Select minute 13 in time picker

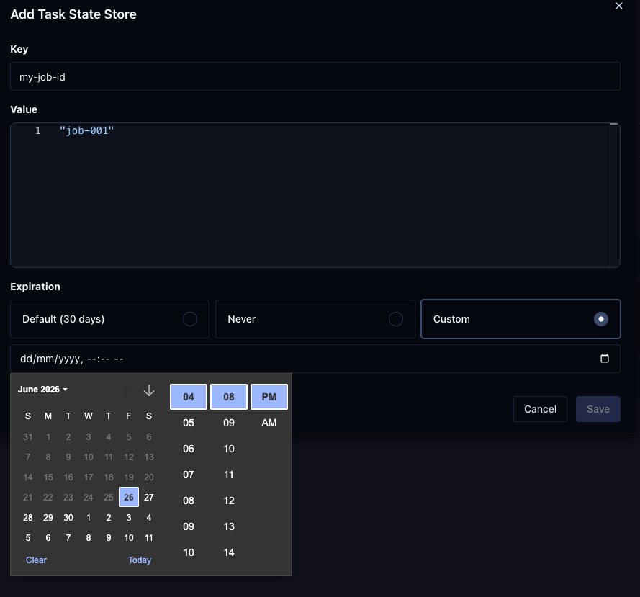click(229, 526)
